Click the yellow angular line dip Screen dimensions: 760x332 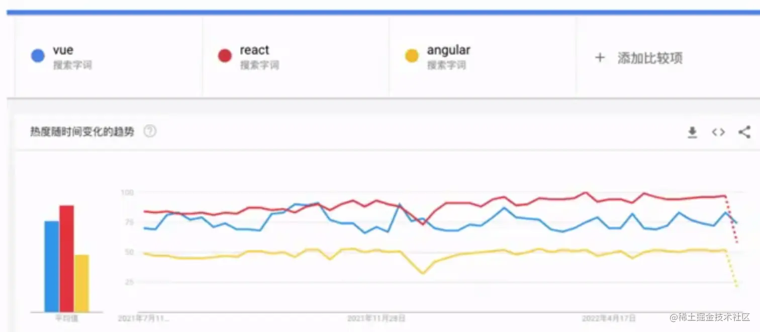[x=423, y=273]
